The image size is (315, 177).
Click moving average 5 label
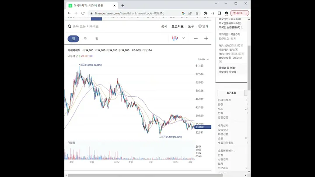(80, 56)
